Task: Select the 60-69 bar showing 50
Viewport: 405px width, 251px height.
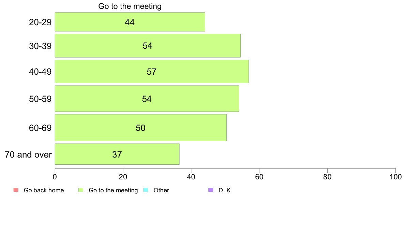Action: pos(140,128)
